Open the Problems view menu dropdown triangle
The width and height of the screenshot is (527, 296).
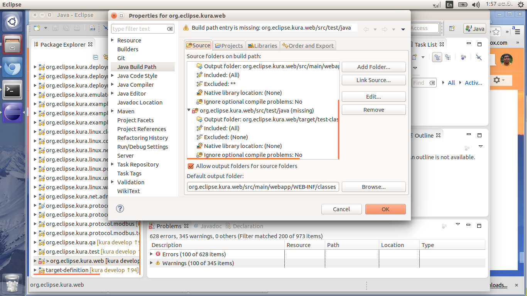pos(458,224)
